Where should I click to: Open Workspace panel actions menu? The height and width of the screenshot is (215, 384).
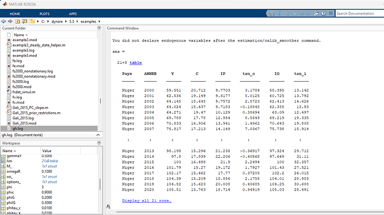click(99, 143)
